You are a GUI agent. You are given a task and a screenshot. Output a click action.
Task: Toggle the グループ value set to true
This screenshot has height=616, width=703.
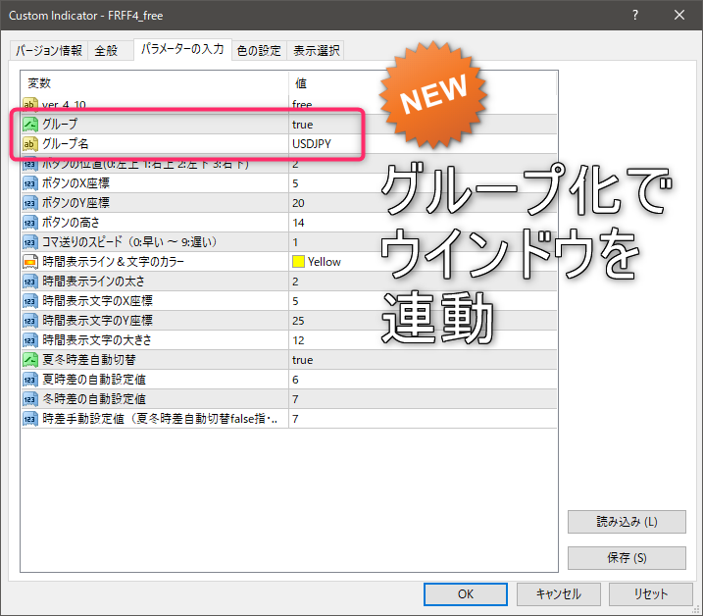click(324, 125)
